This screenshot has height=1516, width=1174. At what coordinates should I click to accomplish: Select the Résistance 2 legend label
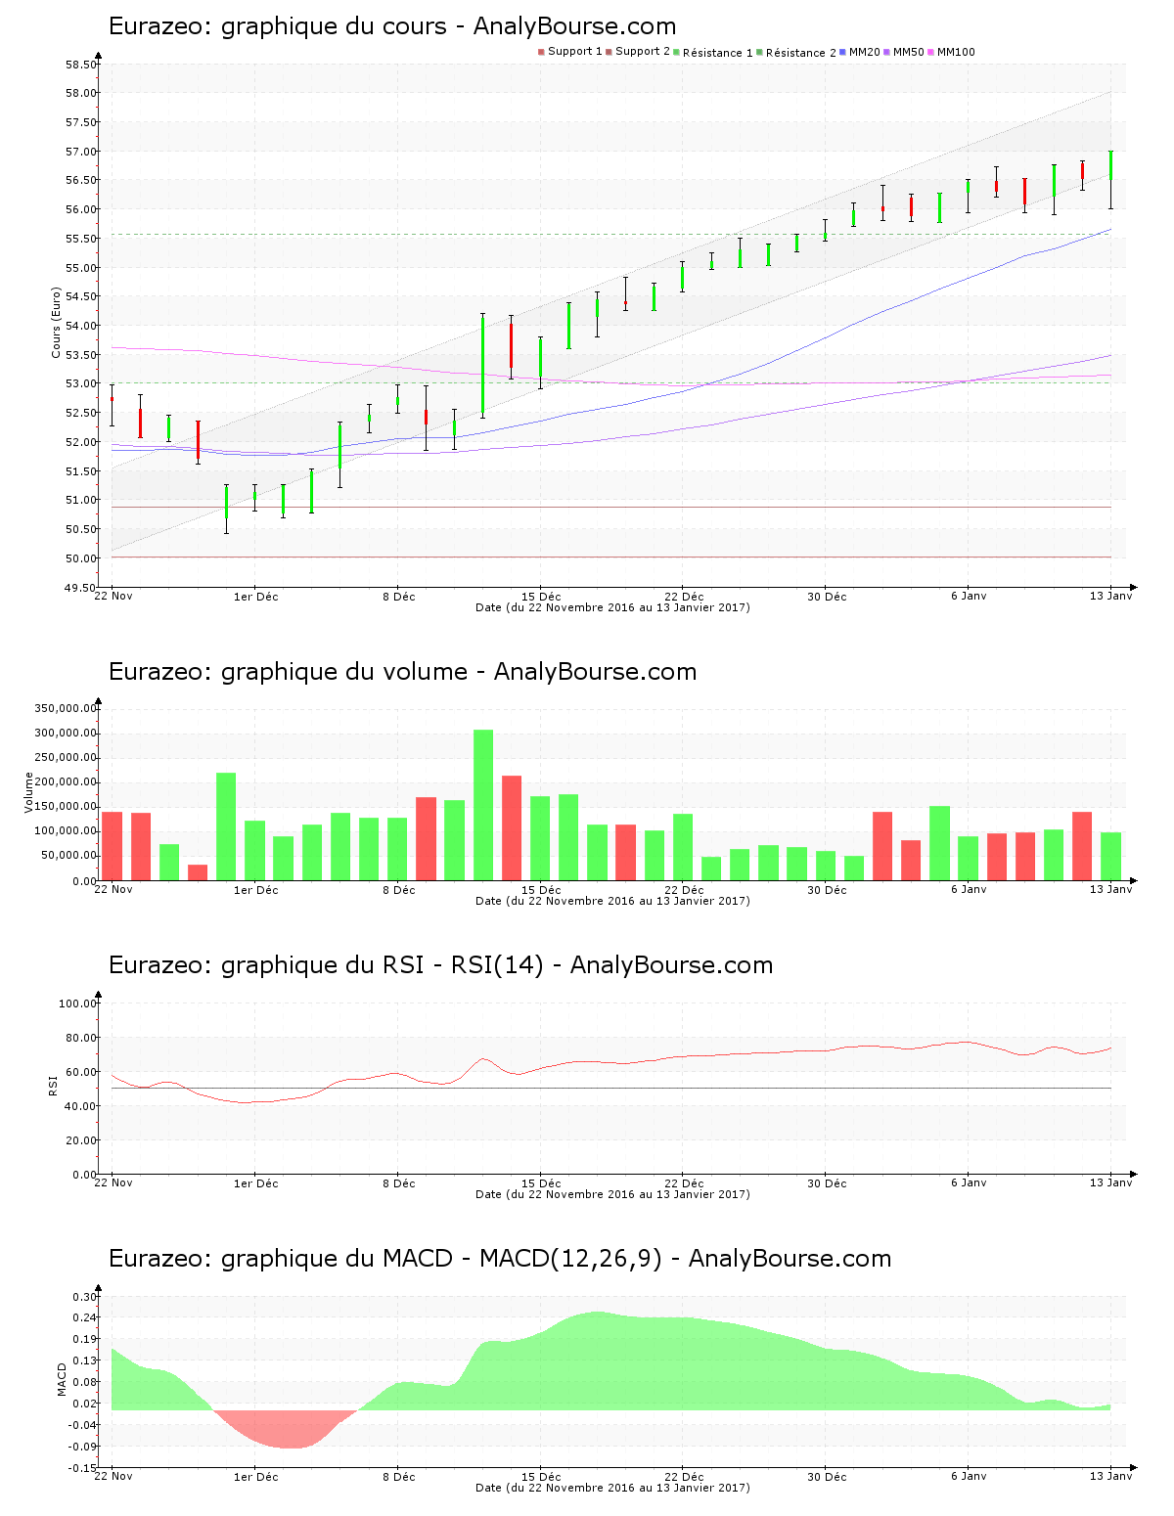[x=800, y=53]
